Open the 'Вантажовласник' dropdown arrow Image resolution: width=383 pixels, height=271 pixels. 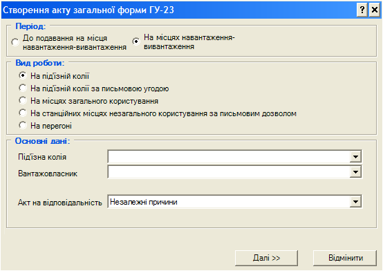[x=355, y=171]
